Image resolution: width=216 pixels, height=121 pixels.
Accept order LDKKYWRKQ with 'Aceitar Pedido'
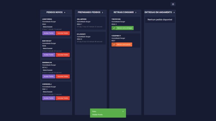(x=49, y=33)
